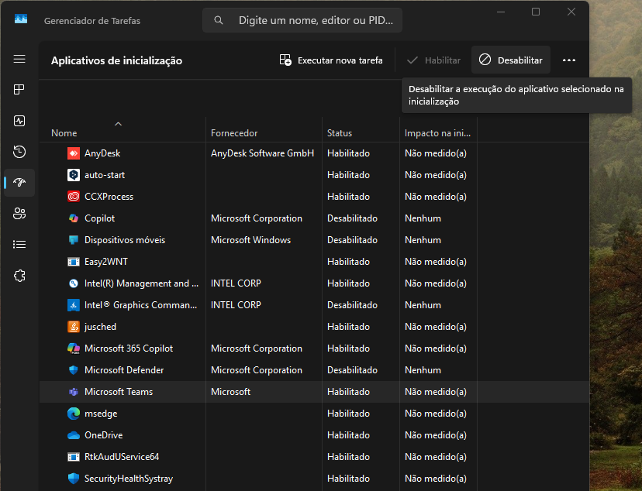The width and height of the screenshot is (642, 491).
Task: Select Intel Graphics Comman... row name
Action: 140,305
